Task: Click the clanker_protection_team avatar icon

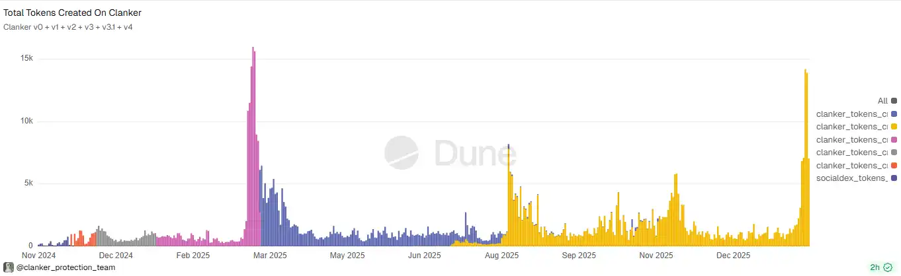Action: [8, 267]
